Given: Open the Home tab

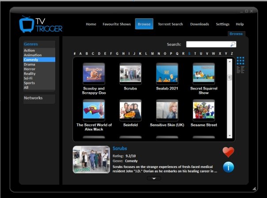Looking at the screenshot, I should click(91, 24).
